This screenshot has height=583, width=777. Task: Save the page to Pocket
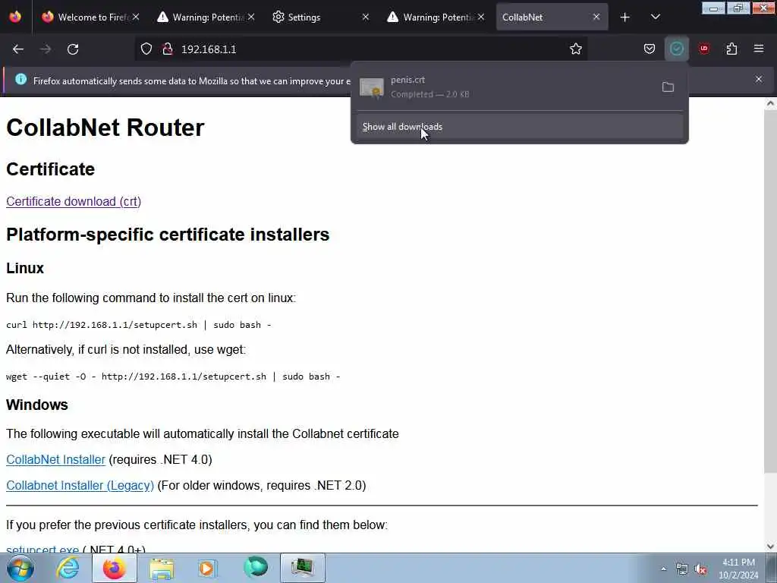tap(650, 49)
